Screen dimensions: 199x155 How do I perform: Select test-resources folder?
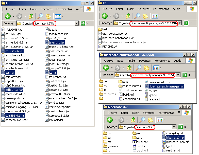[x=129, y=86]
